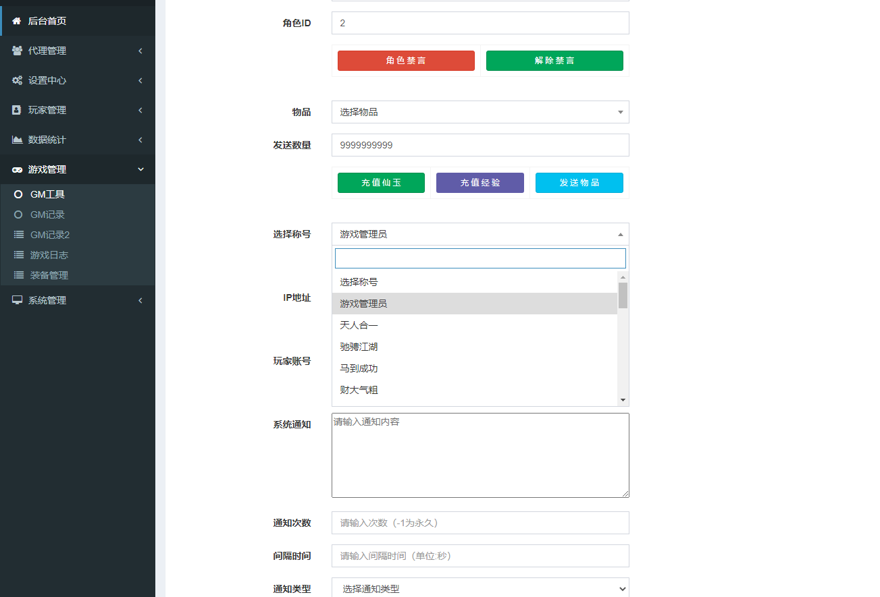Click the home icon beside 后台首页

point(17,21)
